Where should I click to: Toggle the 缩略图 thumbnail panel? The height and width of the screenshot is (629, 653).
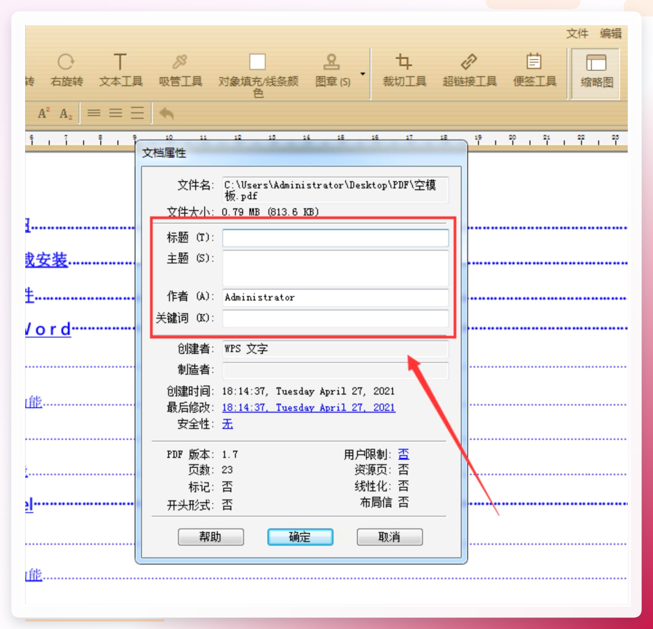pos(596,73)
